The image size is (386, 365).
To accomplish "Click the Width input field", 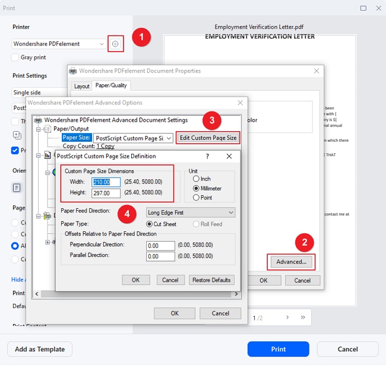I will (106, 182).
